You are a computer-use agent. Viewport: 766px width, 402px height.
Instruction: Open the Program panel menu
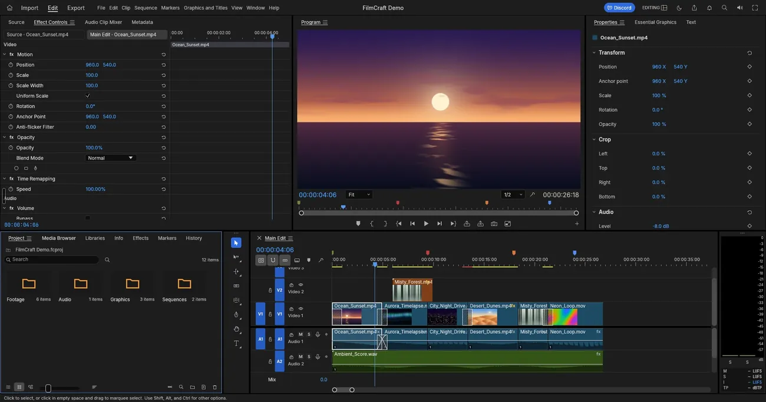coord(325,22)
